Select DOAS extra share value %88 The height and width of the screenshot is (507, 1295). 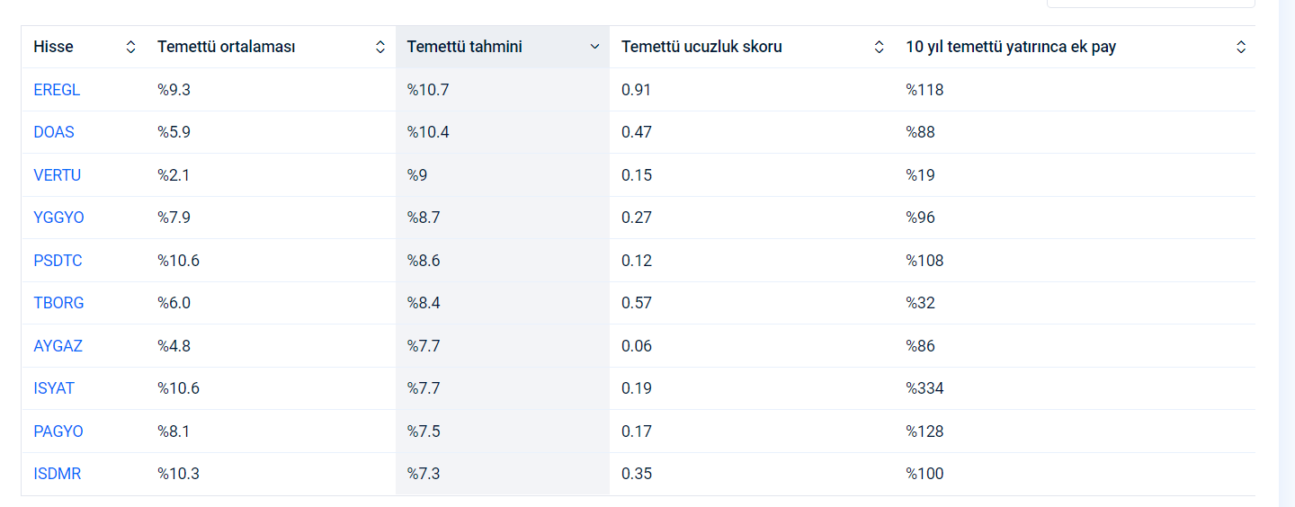921,132
